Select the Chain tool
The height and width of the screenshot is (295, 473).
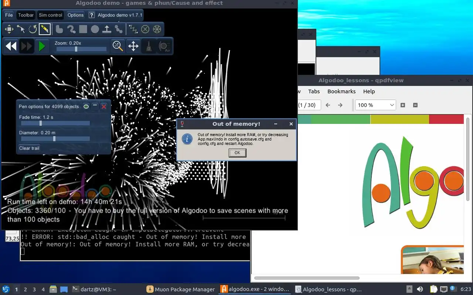(x=119, y=29)
